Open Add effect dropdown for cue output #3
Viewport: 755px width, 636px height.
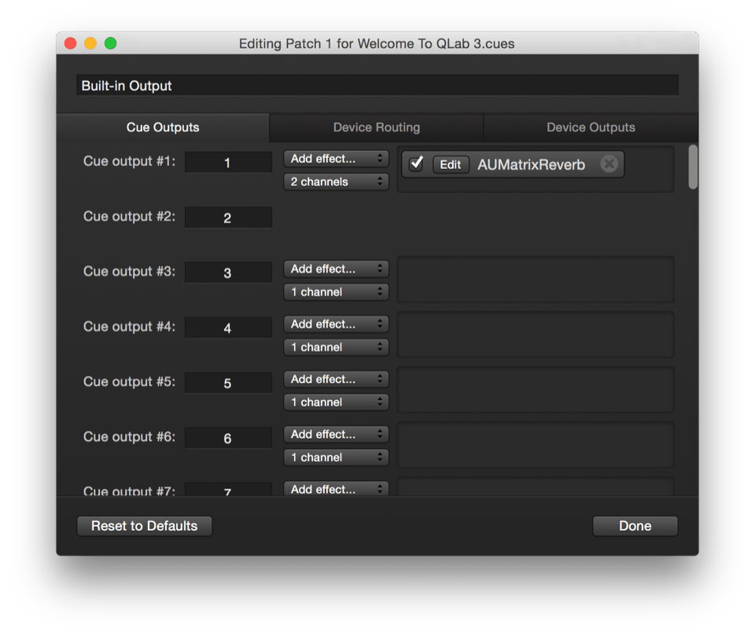[336, 269]
